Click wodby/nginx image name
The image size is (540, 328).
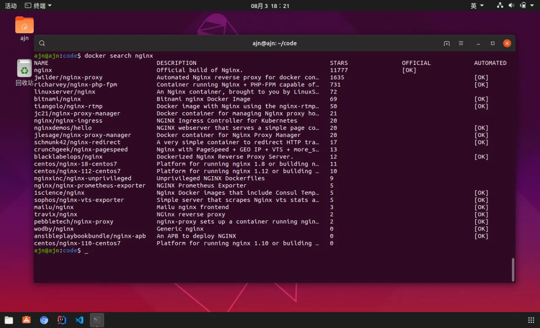[54, 229]
